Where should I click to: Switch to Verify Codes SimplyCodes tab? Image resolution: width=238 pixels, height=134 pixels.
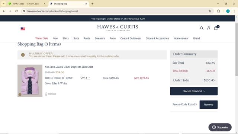tap(26, 4)
